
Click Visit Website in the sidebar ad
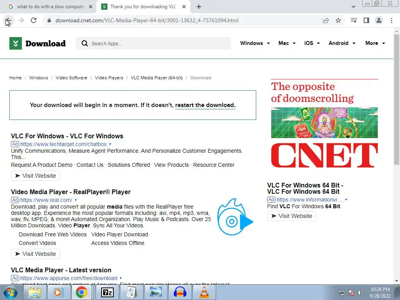pyautogui.click(x=291, y=216)
